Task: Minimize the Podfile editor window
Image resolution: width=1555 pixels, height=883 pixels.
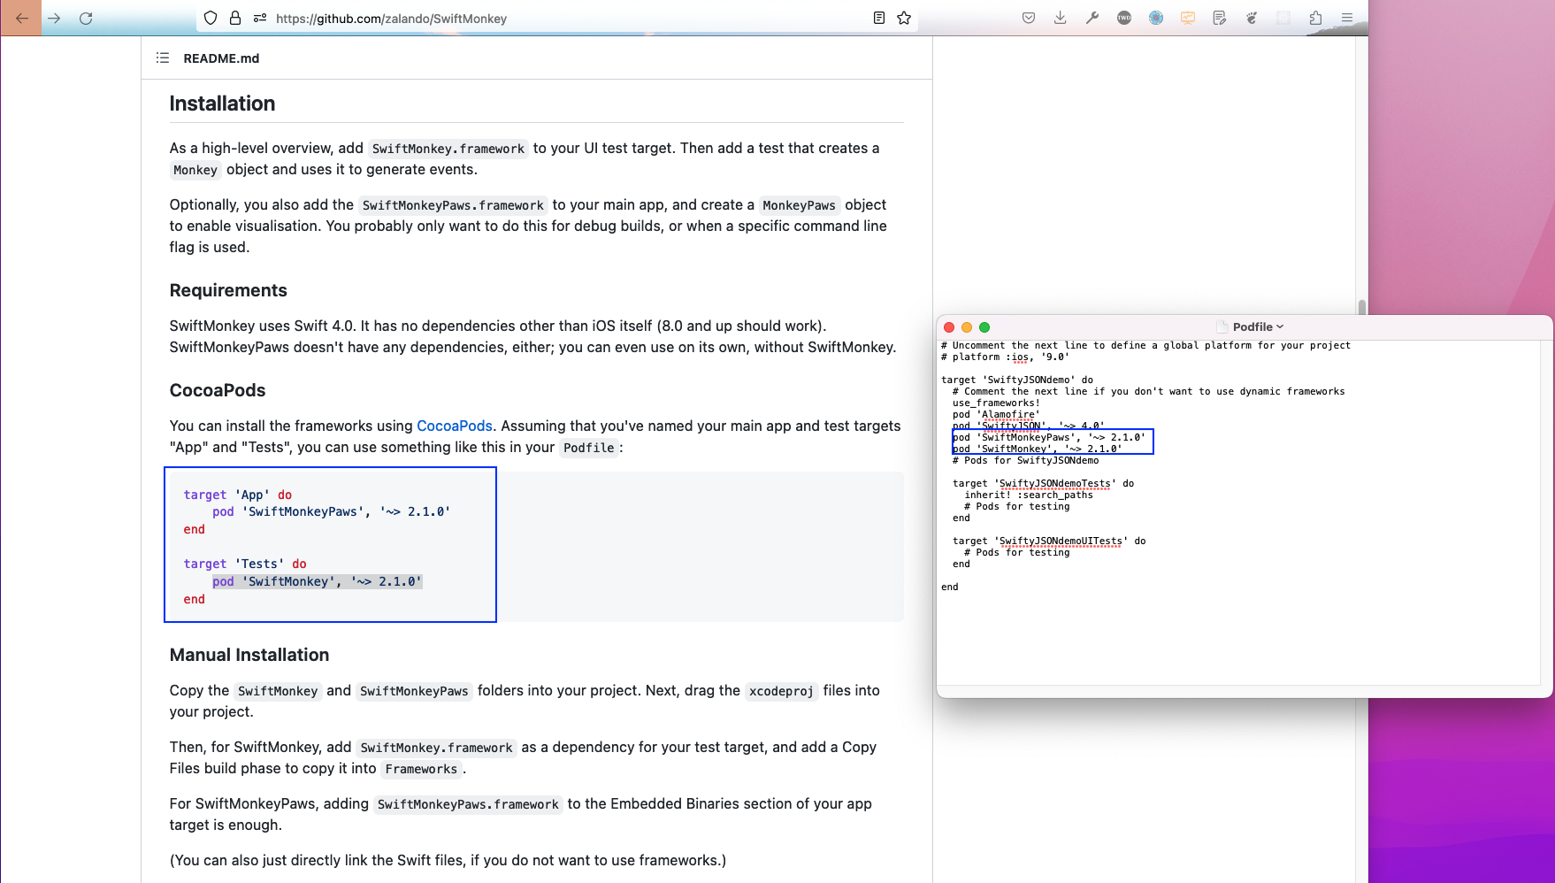Action: click(x=967, y=326)
